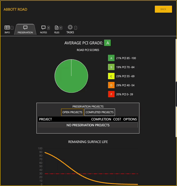The height and width of the screenshot is (186, 177).
Task: Click the Preservation tab chat icon
Action: [x=25, y=27]
